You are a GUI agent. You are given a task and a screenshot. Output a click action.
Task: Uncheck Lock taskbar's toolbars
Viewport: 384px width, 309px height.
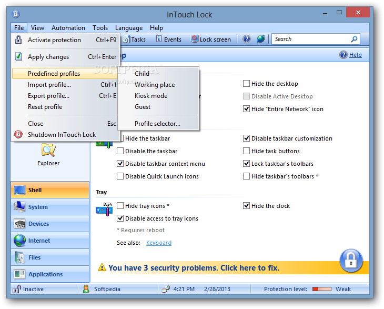coord(246,163)
